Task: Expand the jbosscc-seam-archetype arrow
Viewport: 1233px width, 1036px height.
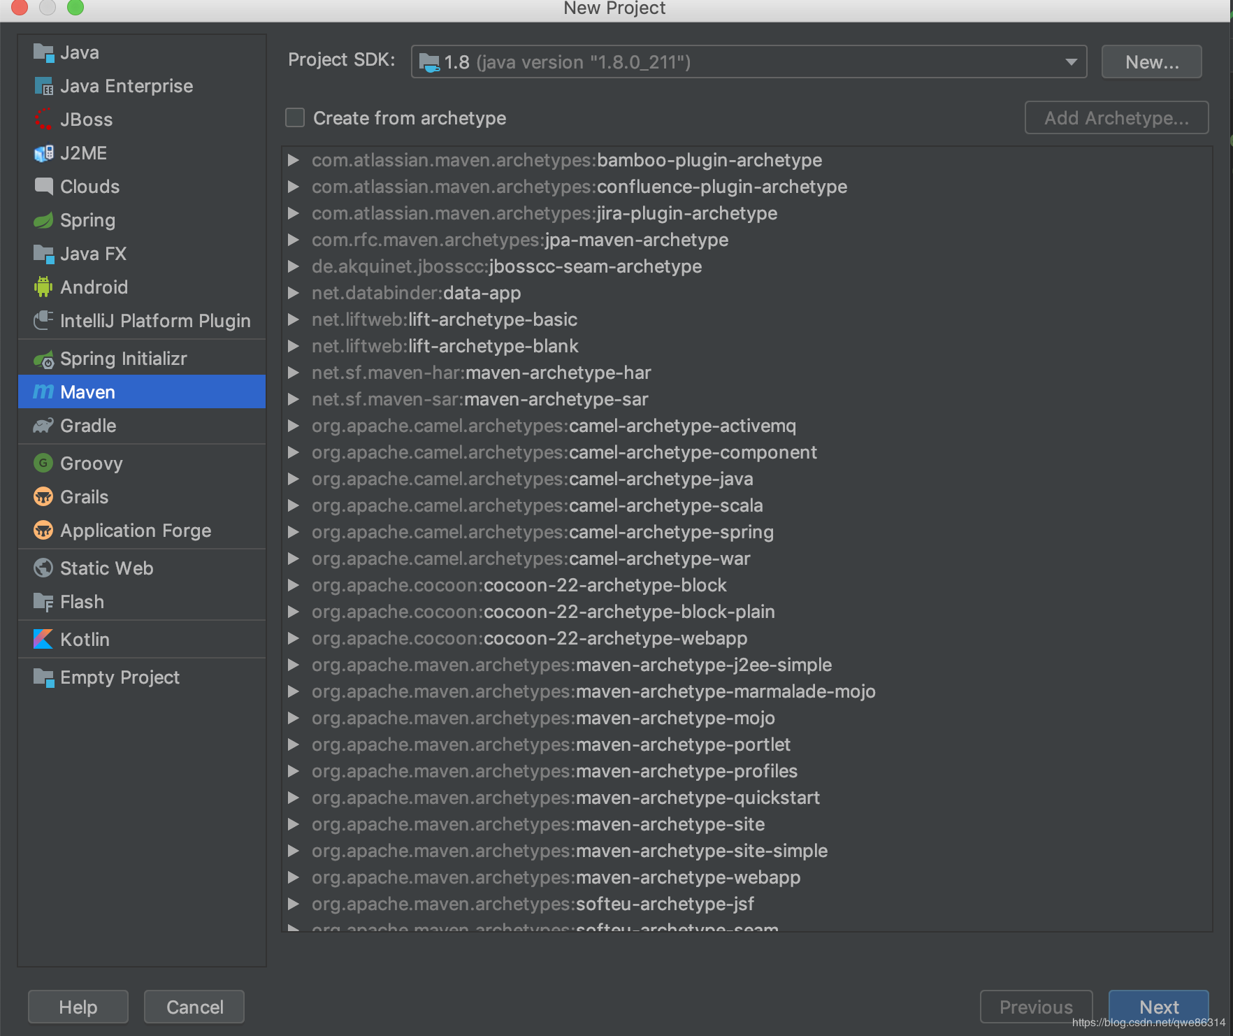Action: tap(294, 266)
